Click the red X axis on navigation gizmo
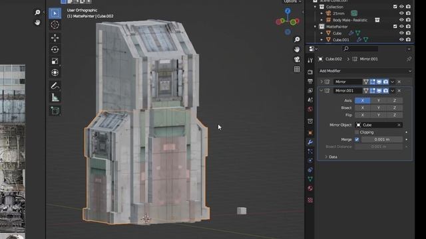The image size is (426, 239). (297, 21)
